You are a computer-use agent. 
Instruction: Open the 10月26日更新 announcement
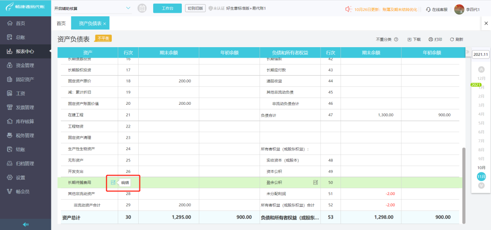point(386,10)
